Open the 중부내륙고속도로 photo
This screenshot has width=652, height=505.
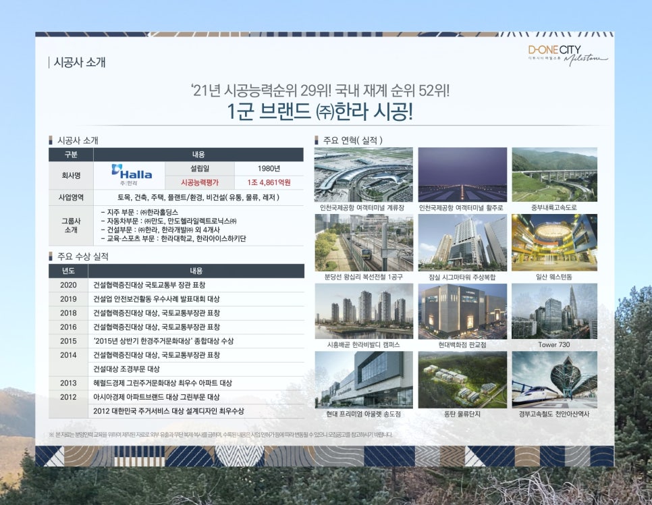point(554,175)
